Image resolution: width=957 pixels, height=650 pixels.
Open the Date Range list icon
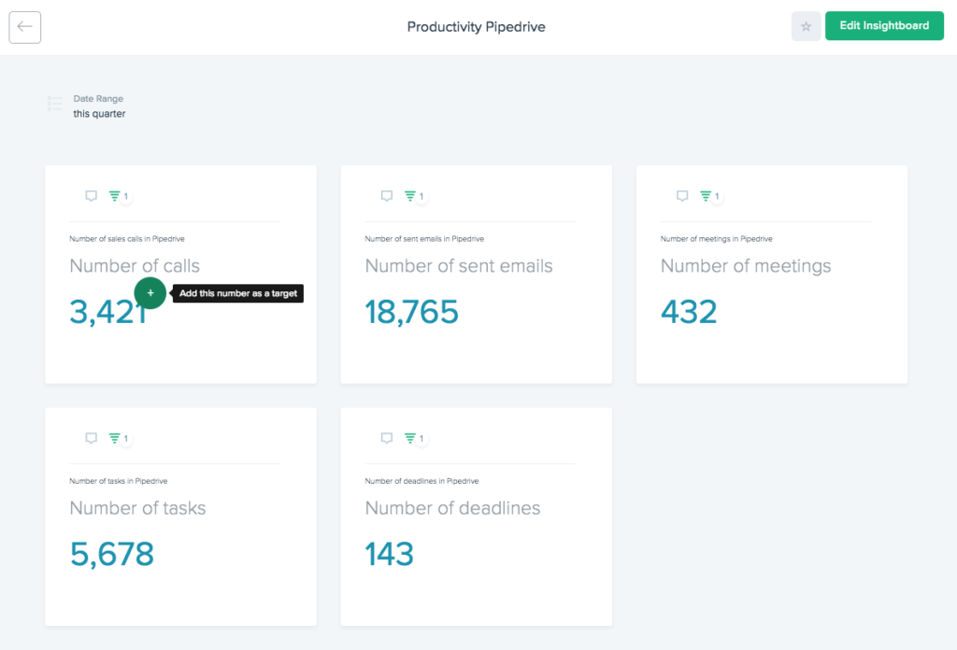(55, 104)
